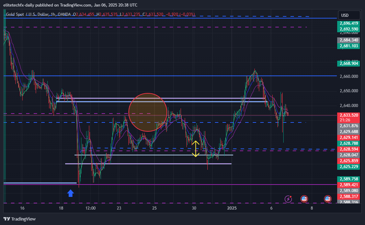
Task: Click the 2,640.000 price scale value
Action: pyautogui.click(x=349, y=106)
